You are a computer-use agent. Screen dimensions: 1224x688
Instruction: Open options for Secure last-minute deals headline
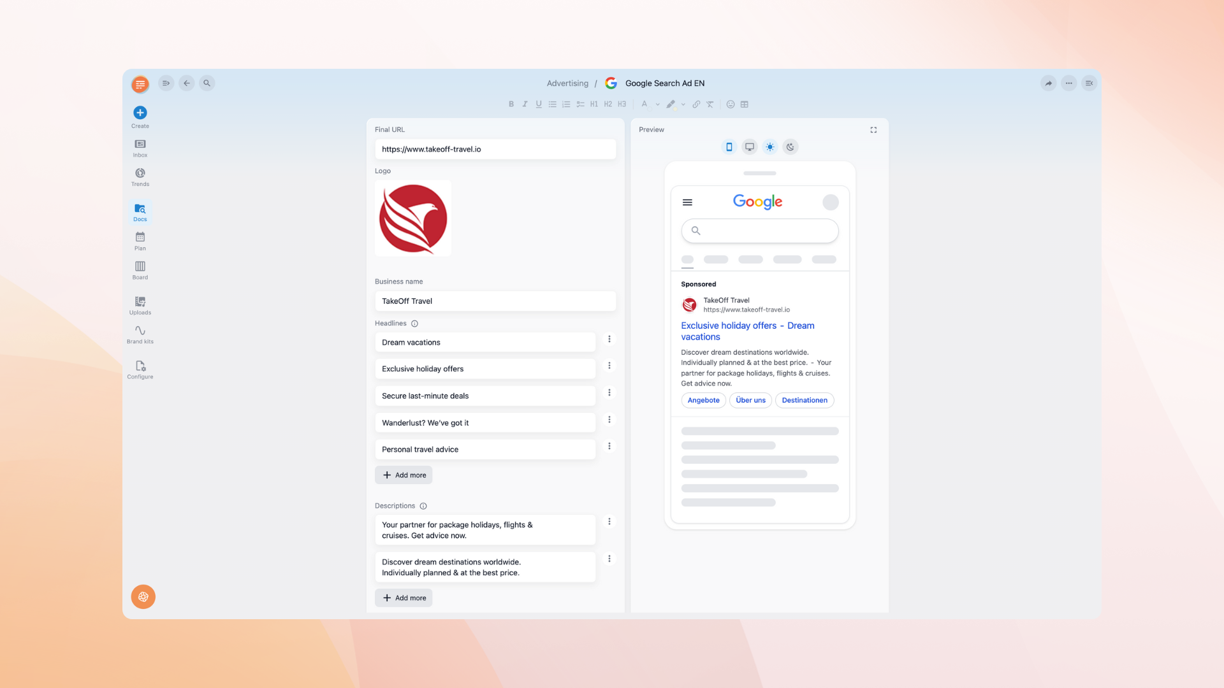(x=609, y=392)
